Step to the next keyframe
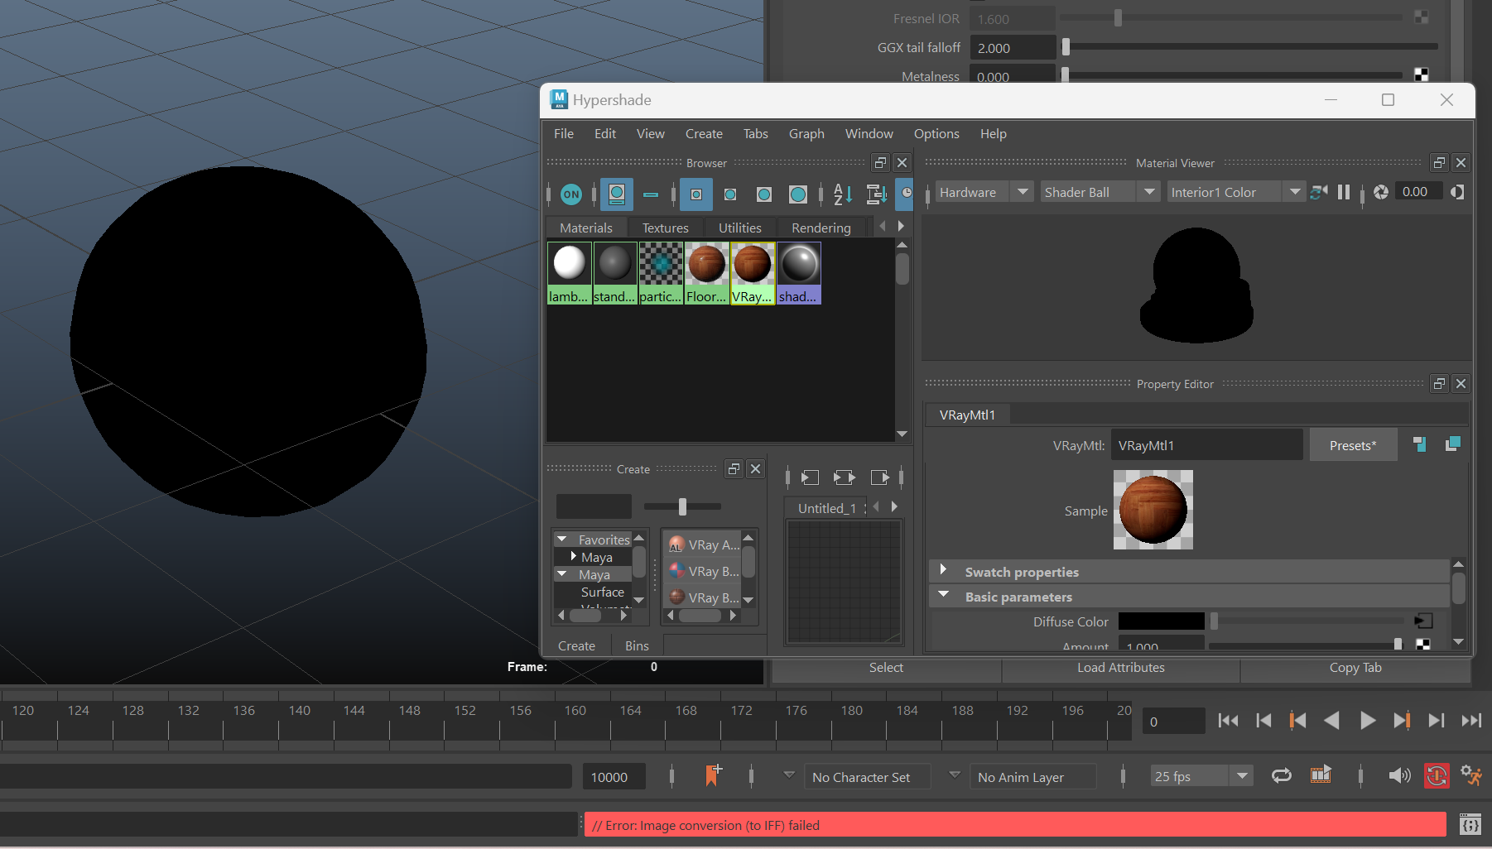The image size is (1492, 849). click(x=1402, y=721)
